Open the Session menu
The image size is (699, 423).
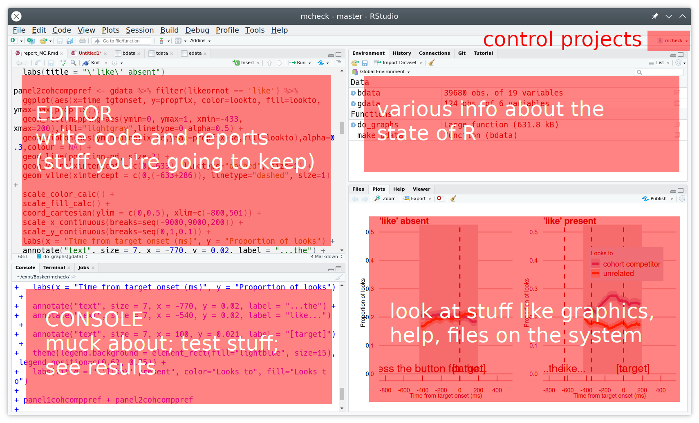139,30
